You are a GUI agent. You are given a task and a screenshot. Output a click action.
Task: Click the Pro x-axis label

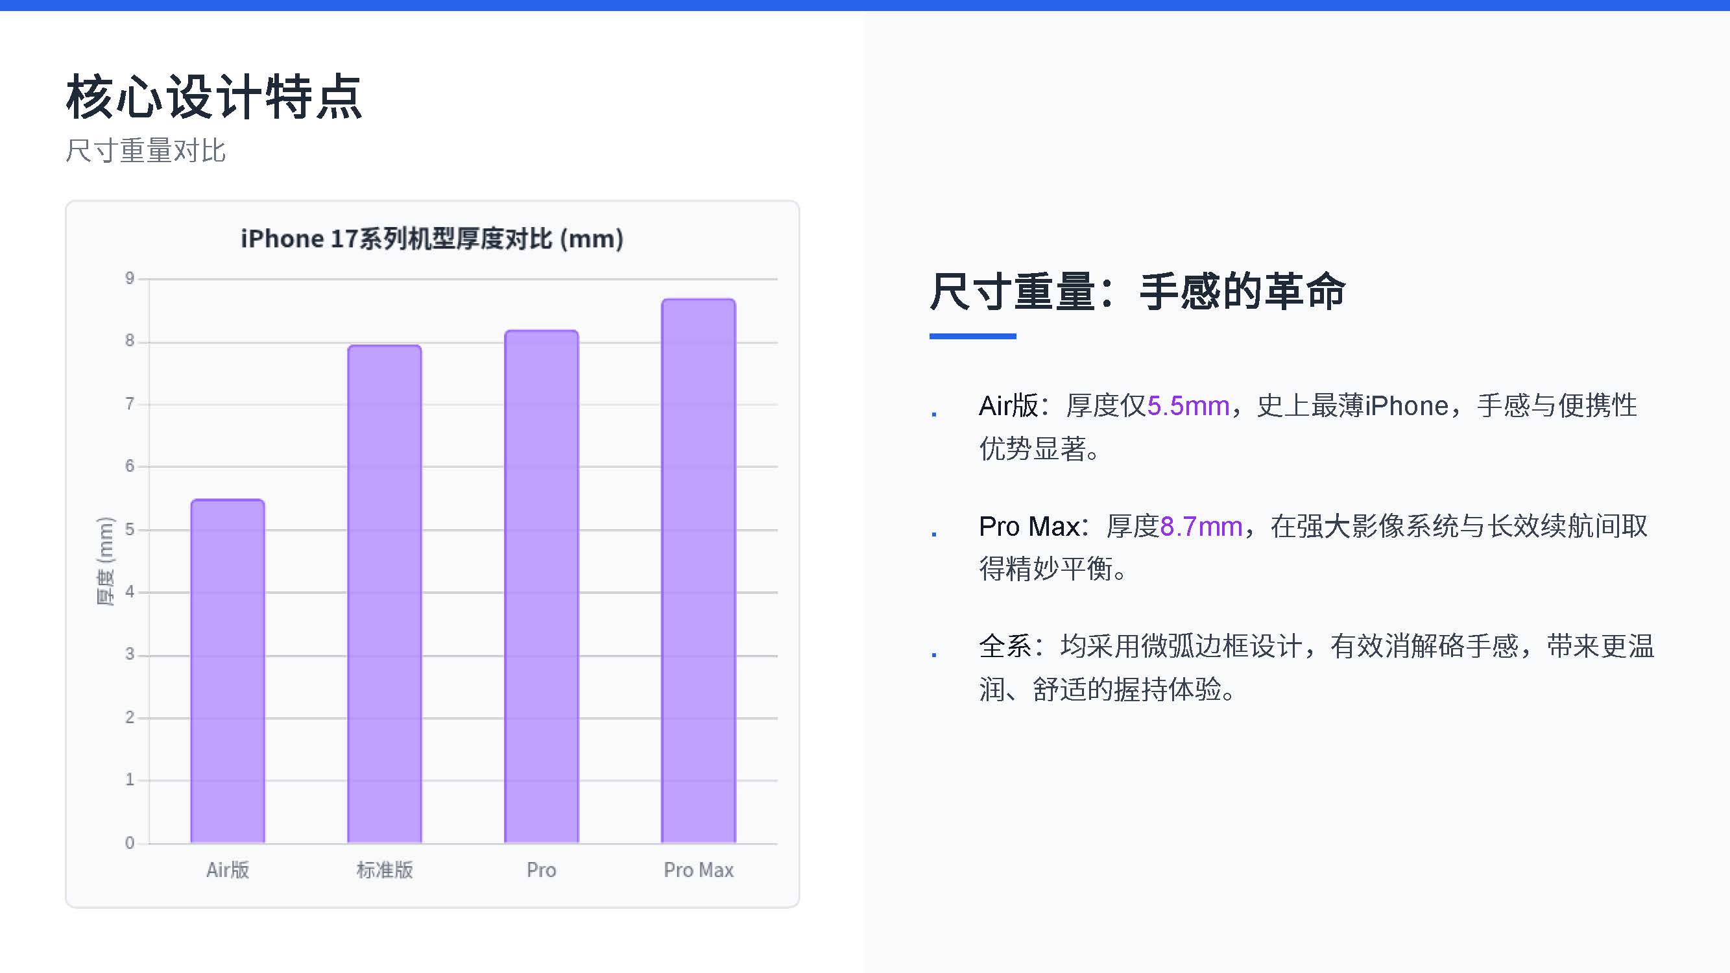click(x=541, y=870)
